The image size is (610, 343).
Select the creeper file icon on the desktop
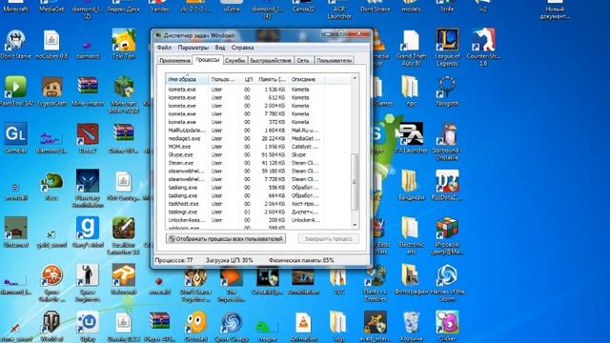[267, 330]
